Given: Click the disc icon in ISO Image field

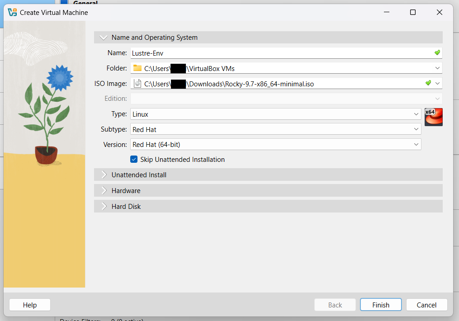Looking at the screenshot, I should (x=137, y=84).
